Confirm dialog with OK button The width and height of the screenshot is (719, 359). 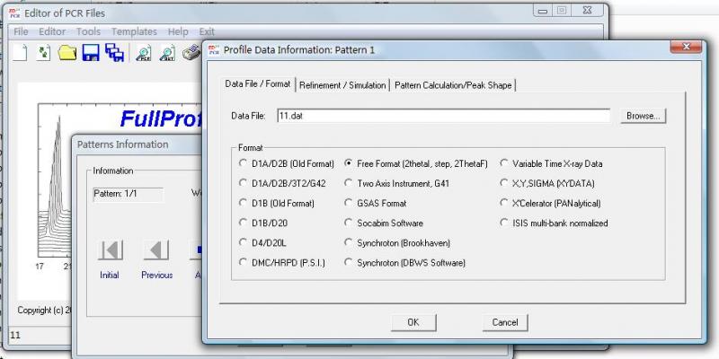(x=413, y=322)
